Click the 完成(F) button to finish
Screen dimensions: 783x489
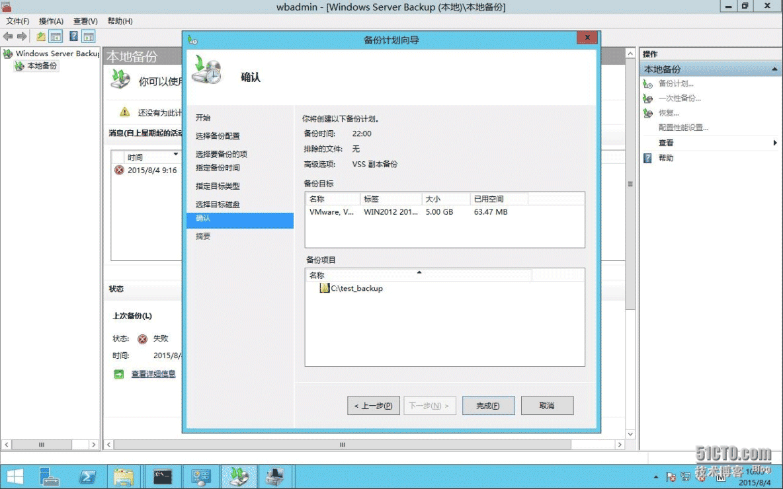pos(488,406)
